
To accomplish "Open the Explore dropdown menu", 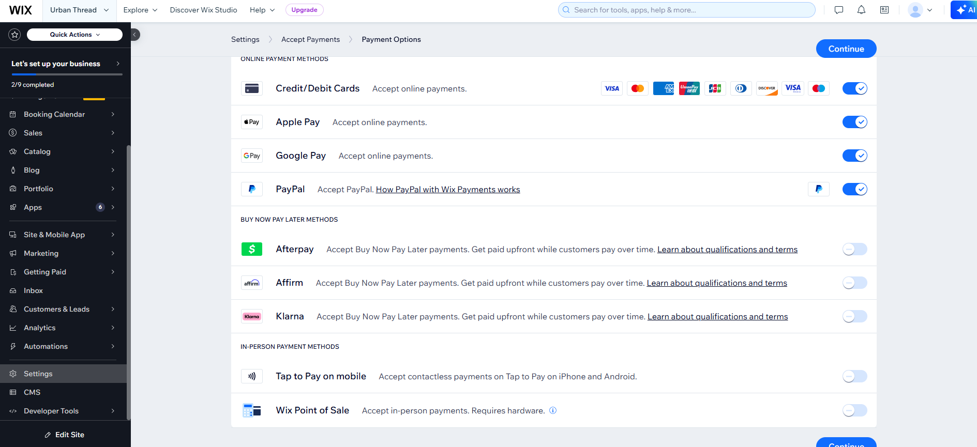I will 140,10.
